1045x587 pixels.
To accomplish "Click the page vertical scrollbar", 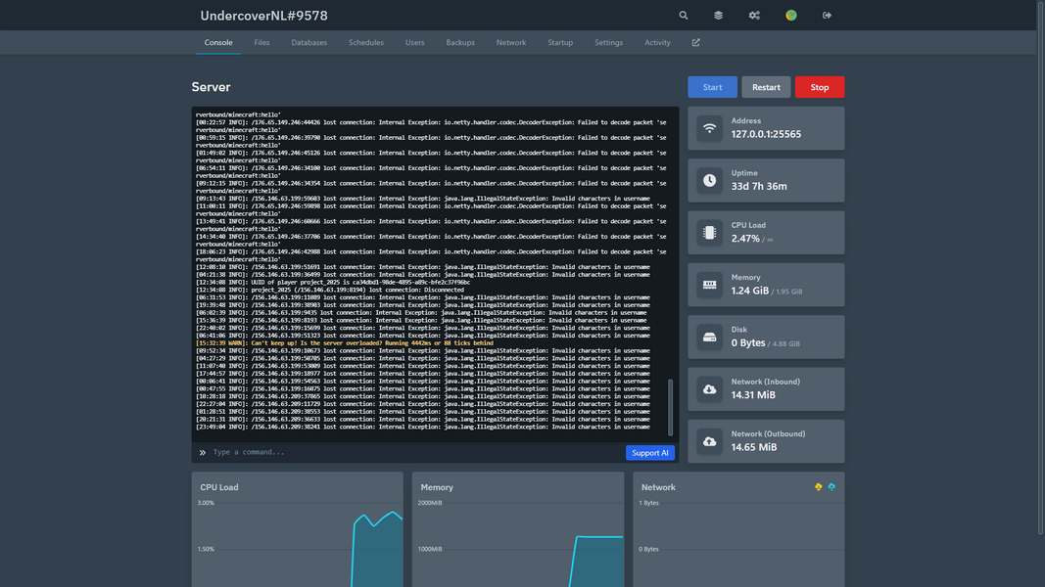I will click(1040, 266).
